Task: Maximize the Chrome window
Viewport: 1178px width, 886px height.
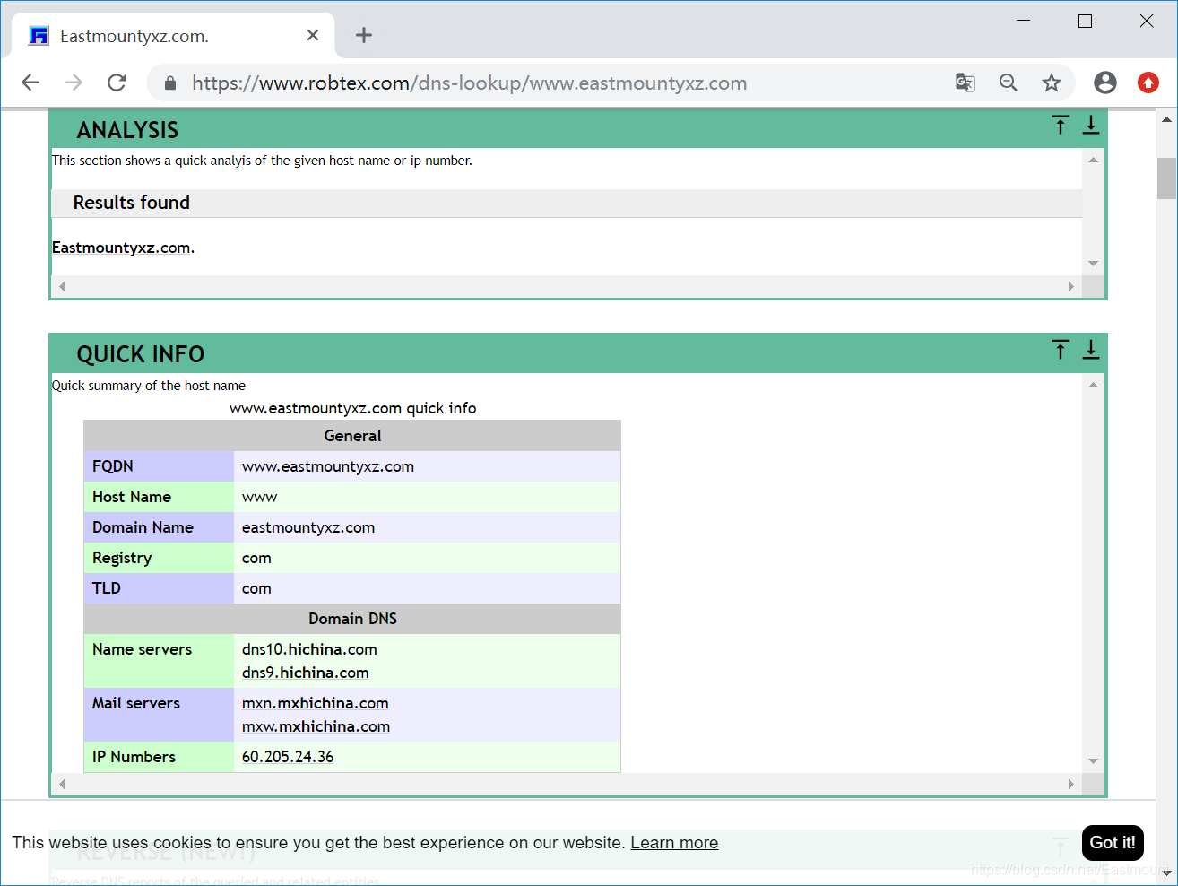Action: tap(1085, 21)
